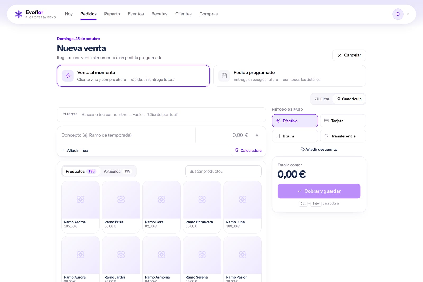The width and height of the screenshot is (423, 282).
Task: Pick Bizum as payment method
Action: (295, 136)
